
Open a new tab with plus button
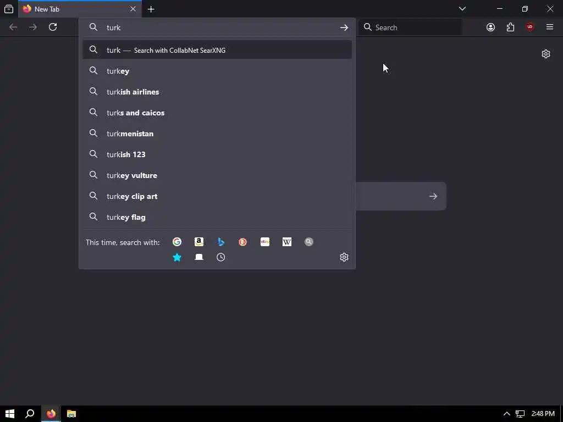tap(151, 9)
